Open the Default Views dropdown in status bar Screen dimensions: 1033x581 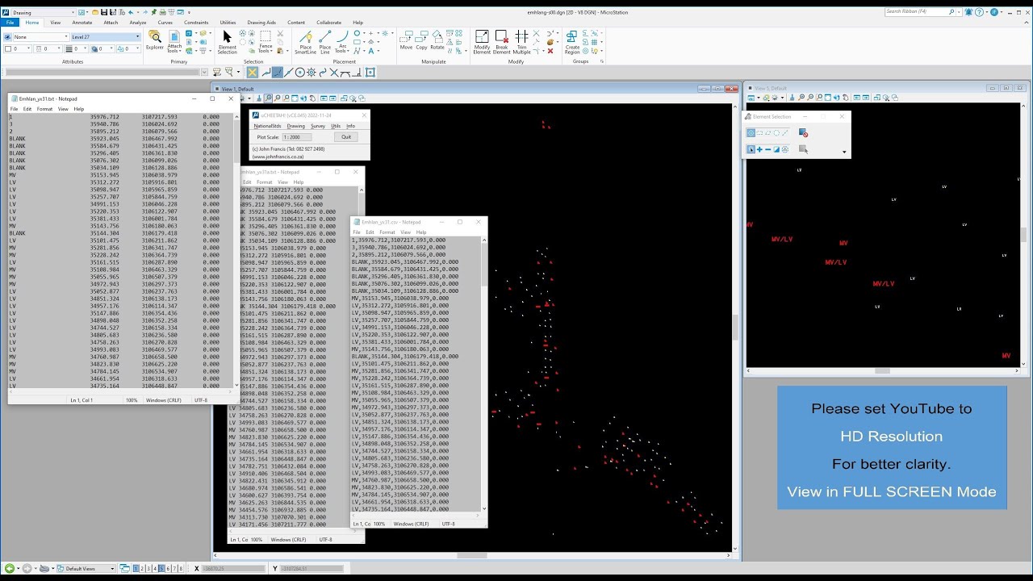pos(86,569)
